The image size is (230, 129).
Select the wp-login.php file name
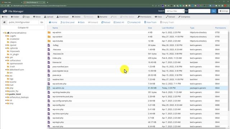point(58,122)
